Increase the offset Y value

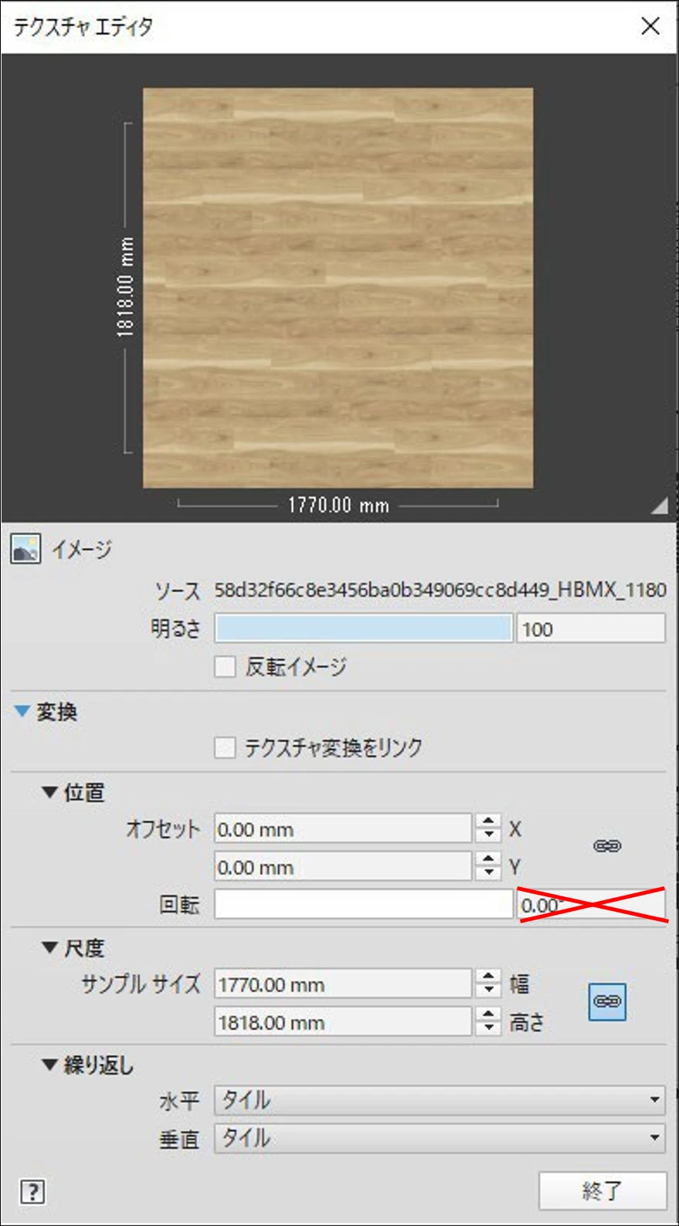[488, 859]
